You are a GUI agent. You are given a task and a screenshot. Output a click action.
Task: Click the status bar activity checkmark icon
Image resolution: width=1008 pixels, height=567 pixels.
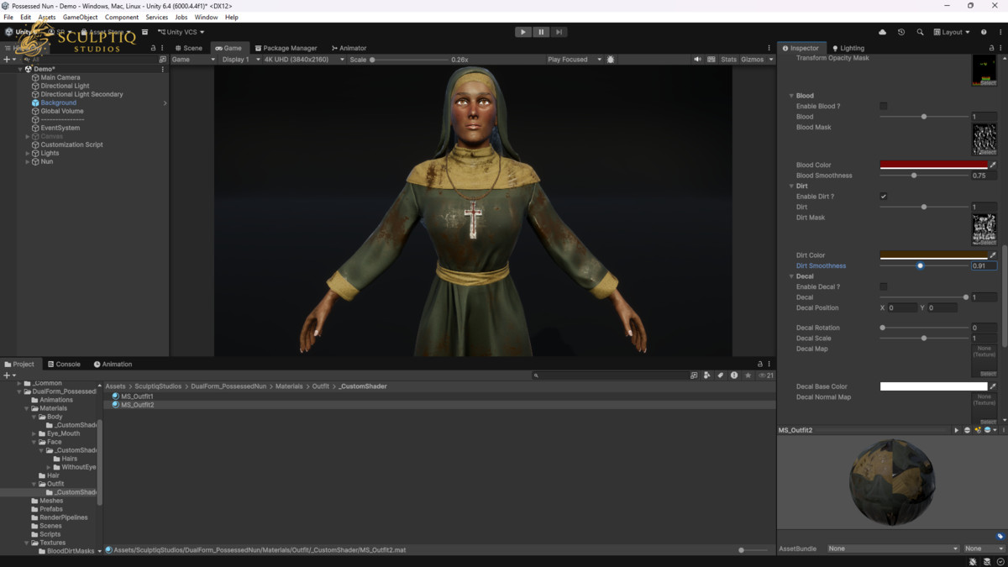click(x=1000, y=561)
